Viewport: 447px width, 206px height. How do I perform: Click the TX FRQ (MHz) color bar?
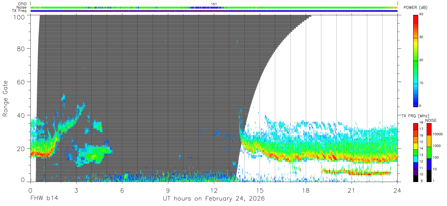pyautogui.click(x=416, y=152)
